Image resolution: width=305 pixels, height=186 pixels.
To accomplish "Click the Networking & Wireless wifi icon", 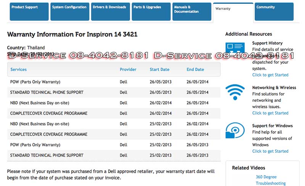I will pos(235,92).
